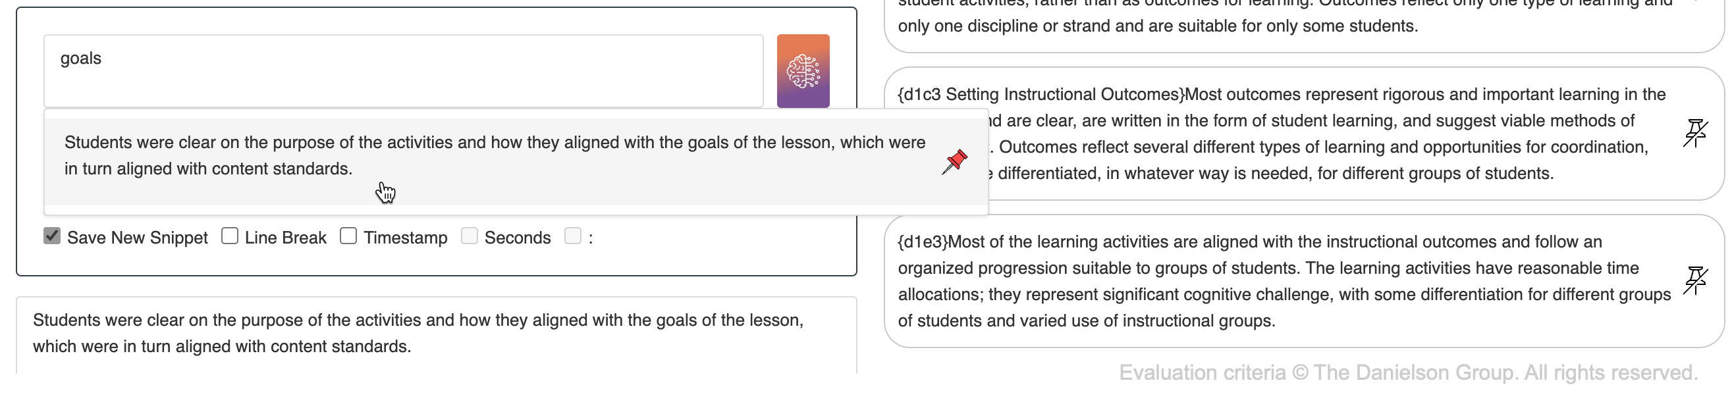1732x412 pixels.
Task: Click the brain AI suggestion button
Action: pyautogui.click(x=803, y=71)
